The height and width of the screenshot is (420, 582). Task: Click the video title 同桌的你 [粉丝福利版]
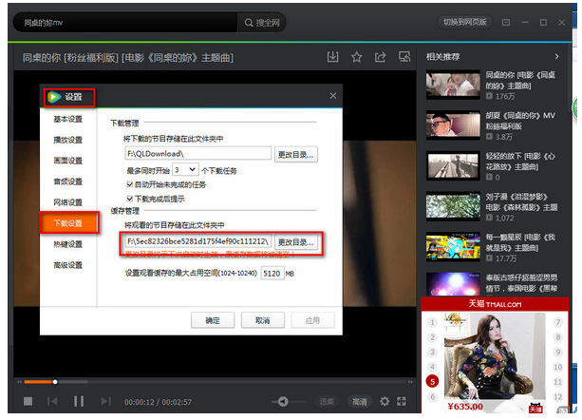coord(128,58)
